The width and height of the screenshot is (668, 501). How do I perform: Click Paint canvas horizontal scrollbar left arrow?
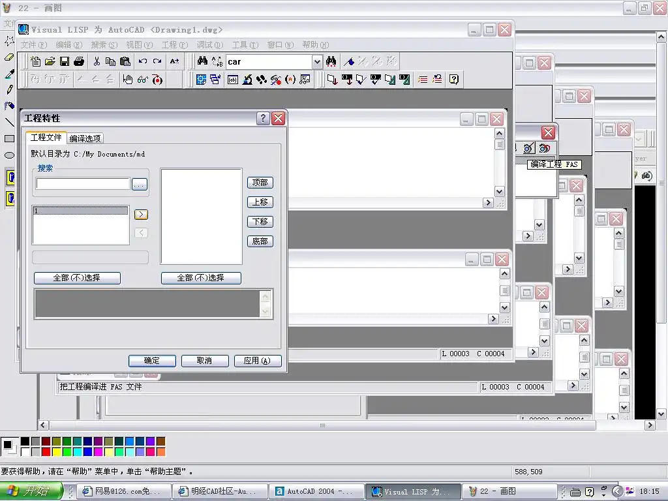click(43, 425)
